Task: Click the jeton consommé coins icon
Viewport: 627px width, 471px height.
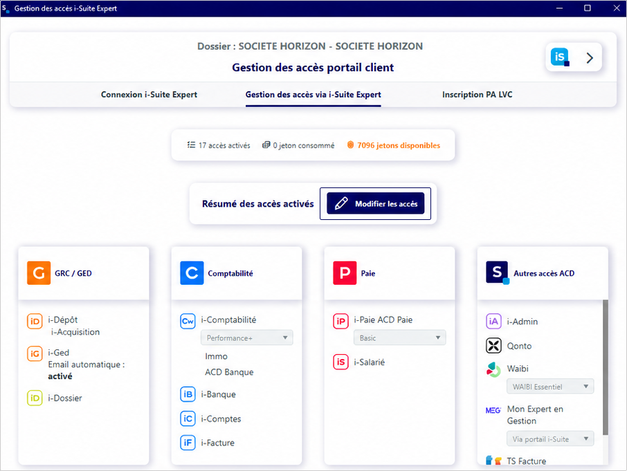Action: pos(266,145)
